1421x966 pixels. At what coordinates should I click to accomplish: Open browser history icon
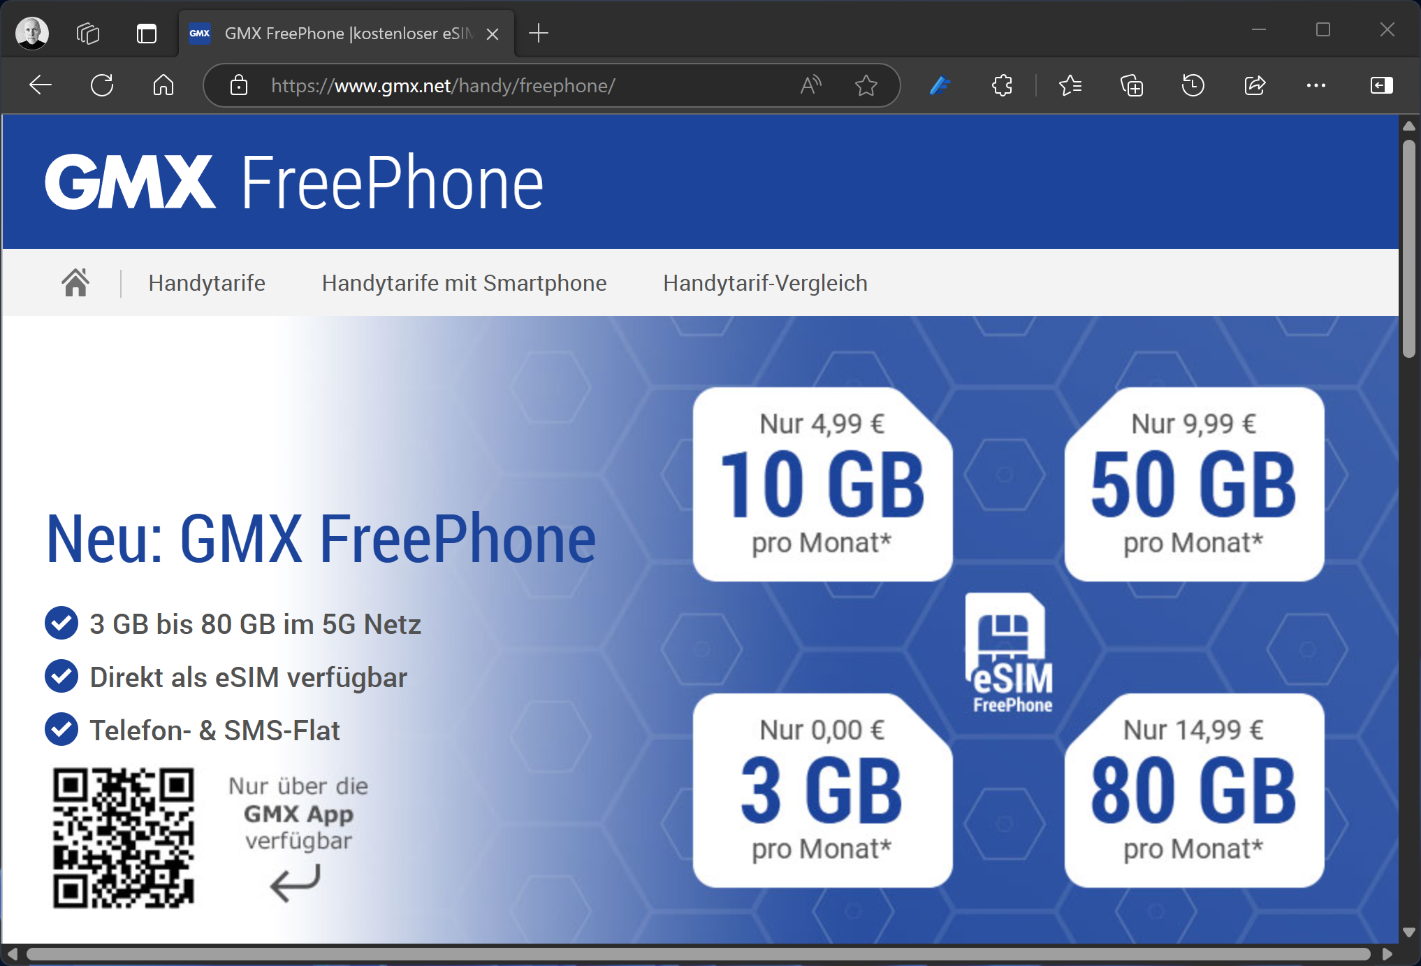1193,85
